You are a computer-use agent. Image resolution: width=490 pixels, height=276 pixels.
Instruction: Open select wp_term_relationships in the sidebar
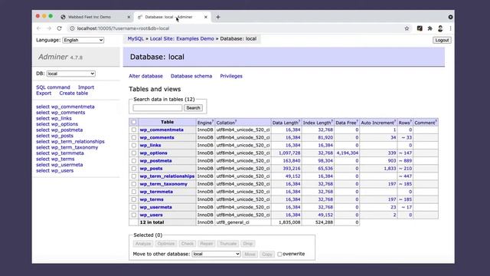pyautogui.click(x=70, y=142)
